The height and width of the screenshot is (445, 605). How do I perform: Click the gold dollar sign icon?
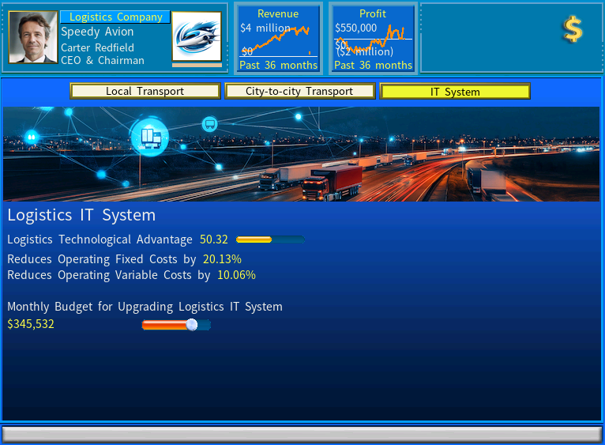click(573, 29)
